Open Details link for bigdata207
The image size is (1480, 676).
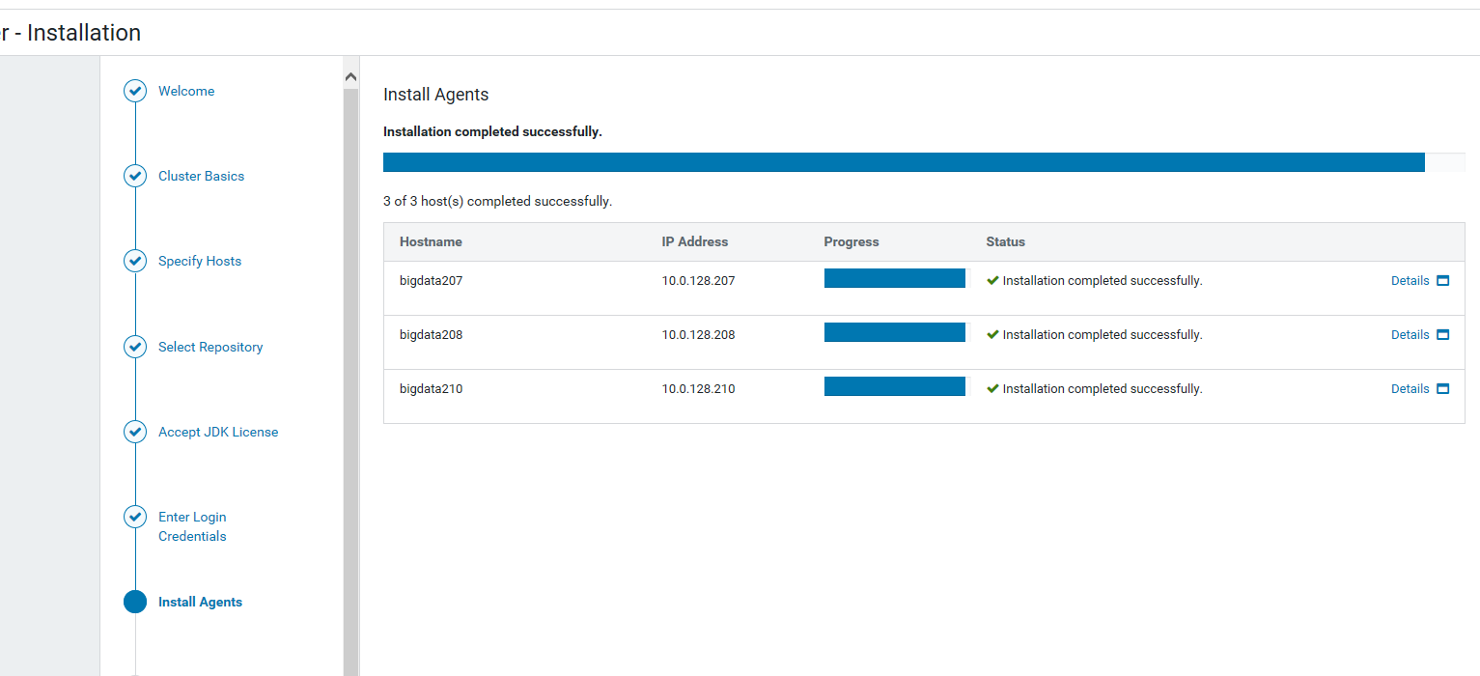pos(1409,280)
